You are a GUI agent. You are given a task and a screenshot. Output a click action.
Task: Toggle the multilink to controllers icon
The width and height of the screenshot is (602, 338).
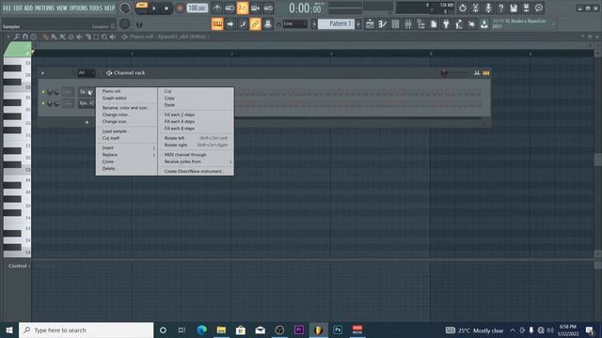268,24
